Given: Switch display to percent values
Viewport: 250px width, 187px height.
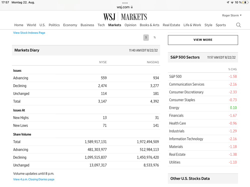Looking at the screenshot, I should 154,37.
